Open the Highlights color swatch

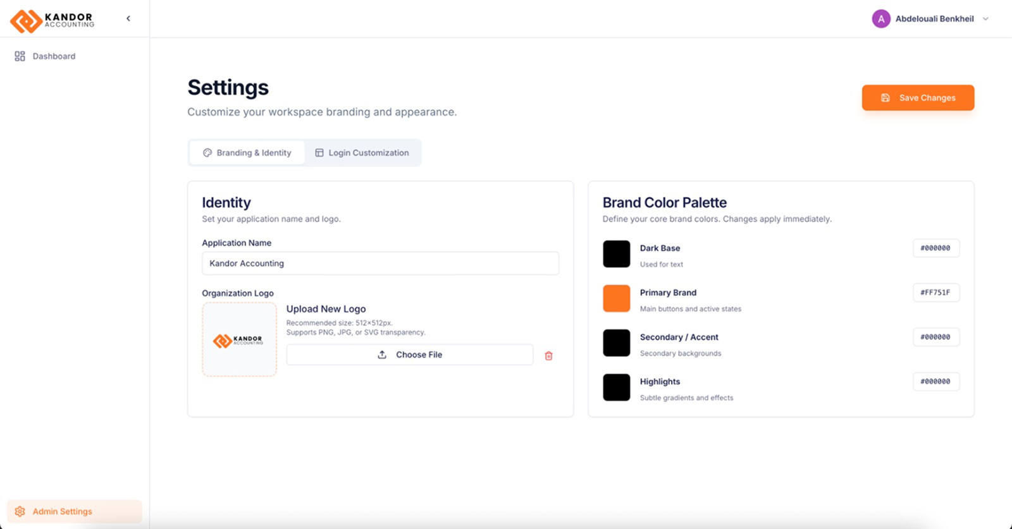(x=616, y=387)
